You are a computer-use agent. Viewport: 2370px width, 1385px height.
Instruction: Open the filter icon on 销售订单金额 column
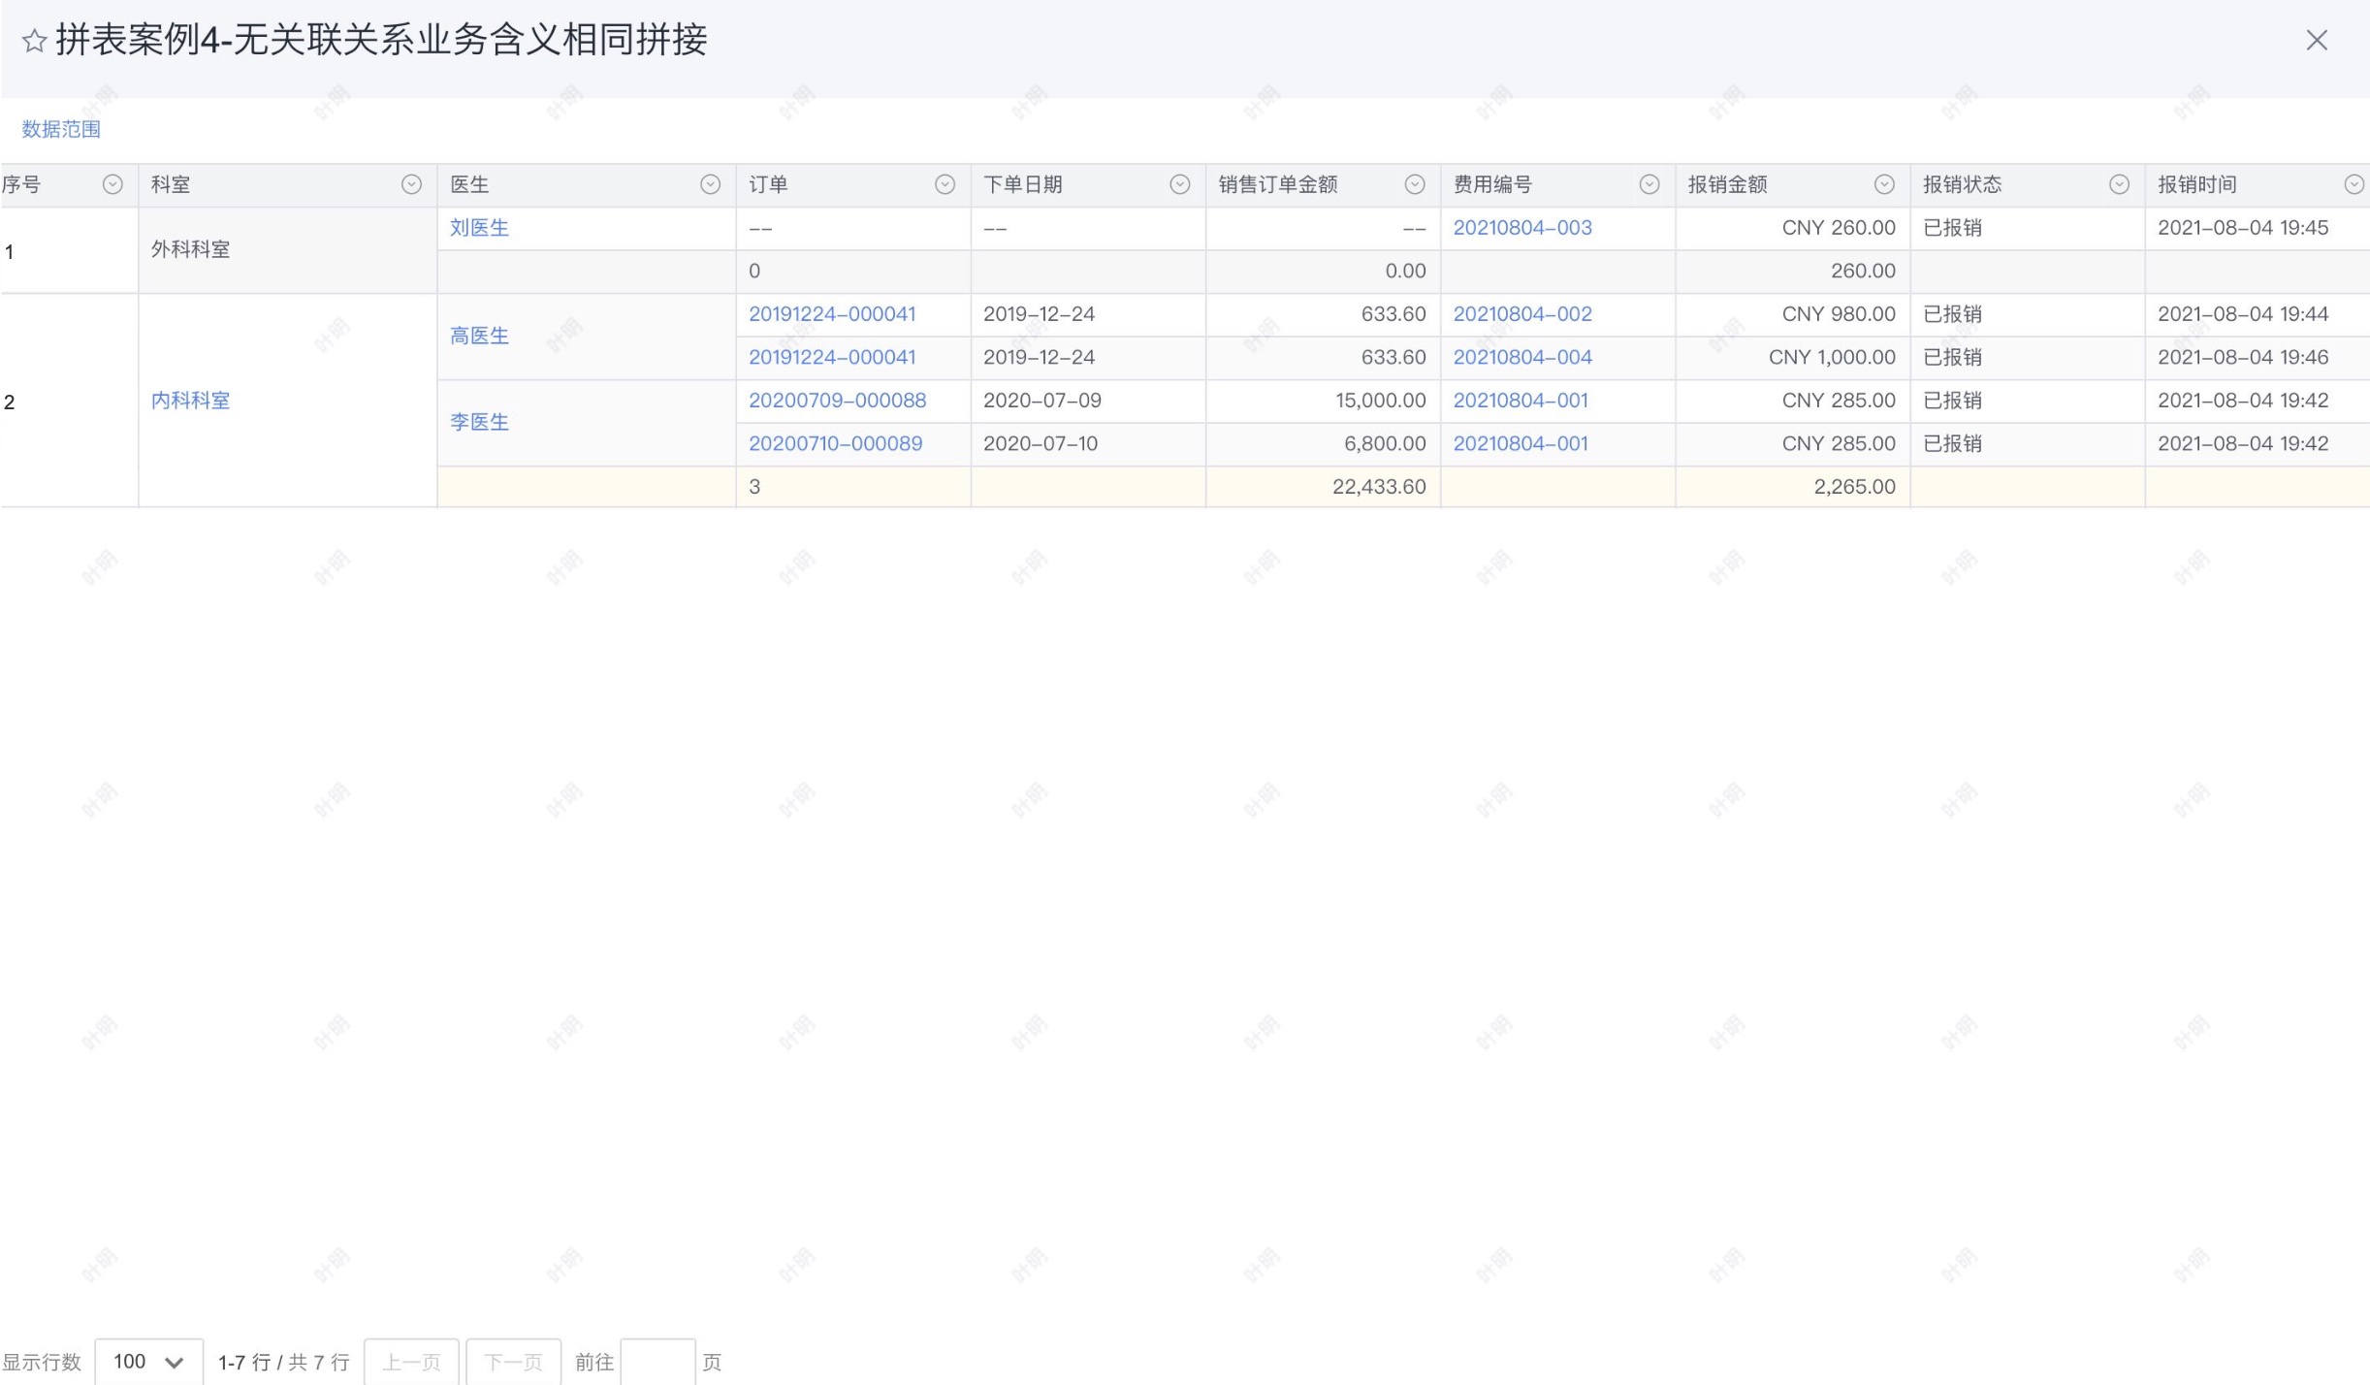[1416, 183]
